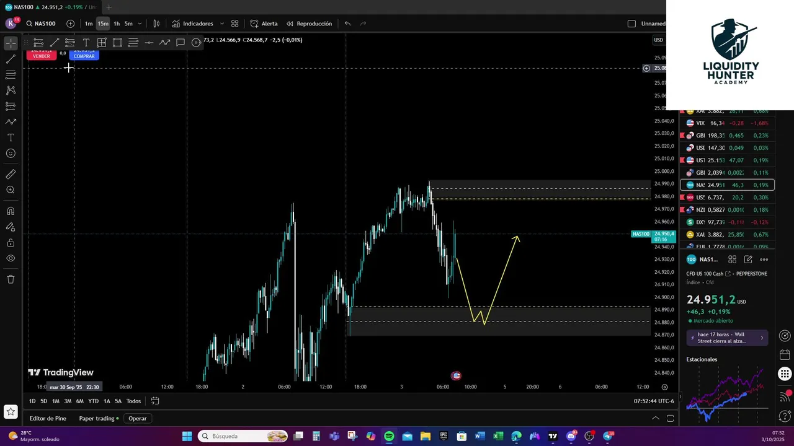The width and height of the screenshot is (794, 446).
Task: Toggle stay in drawing mode pencil-lock
Action: pyautogui.click(x=11, y=227)
